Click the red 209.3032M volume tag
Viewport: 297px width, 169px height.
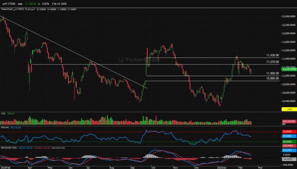[288, 122]
